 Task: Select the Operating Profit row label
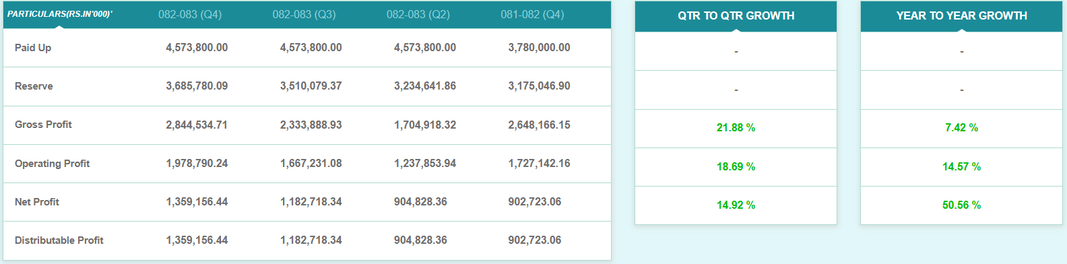click(x=52, y=163)
